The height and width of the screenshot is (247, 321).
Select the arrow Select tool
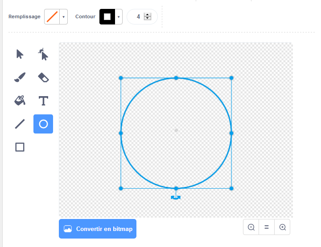[20, 54]
